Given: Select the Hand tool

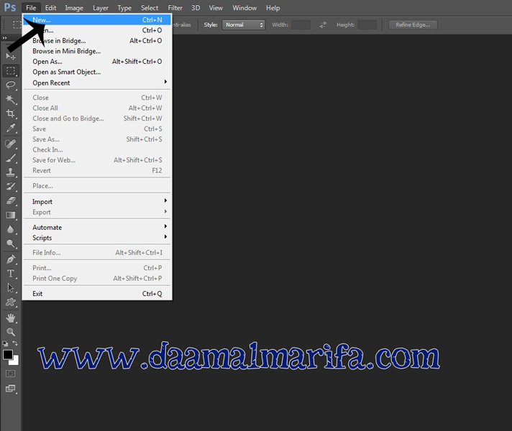Looking at the screenshot, I should pyautogui.click(x=11, y=318).
